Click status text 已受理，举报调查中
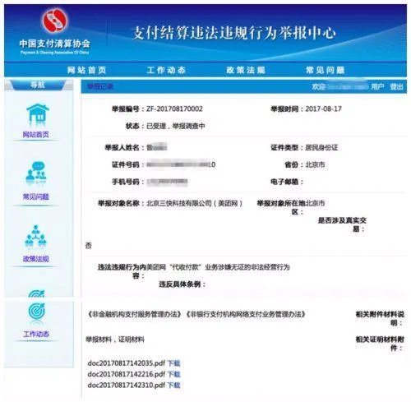The width and height of the screenshot is (411, 402). [x=176, y=126]
